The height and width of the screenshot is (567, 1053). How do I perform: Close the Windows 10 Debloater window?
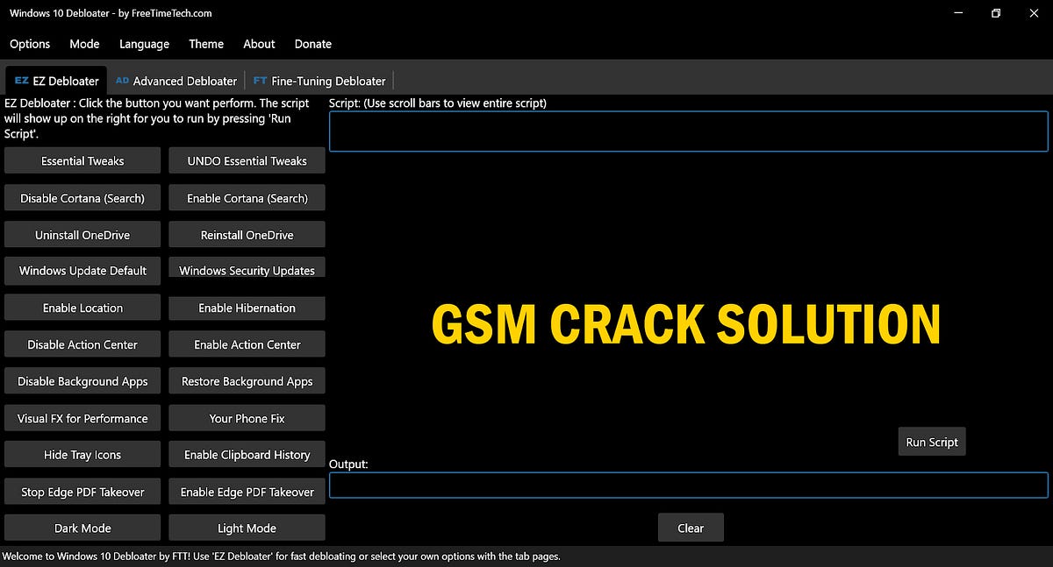pyautogui.click(x=1035, y=13)
